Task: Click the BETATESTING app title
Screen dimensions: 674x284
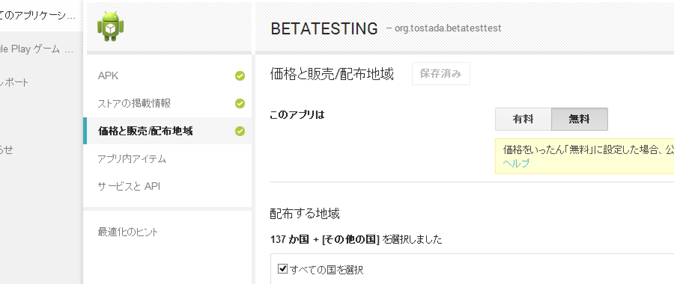Action: 324,28
